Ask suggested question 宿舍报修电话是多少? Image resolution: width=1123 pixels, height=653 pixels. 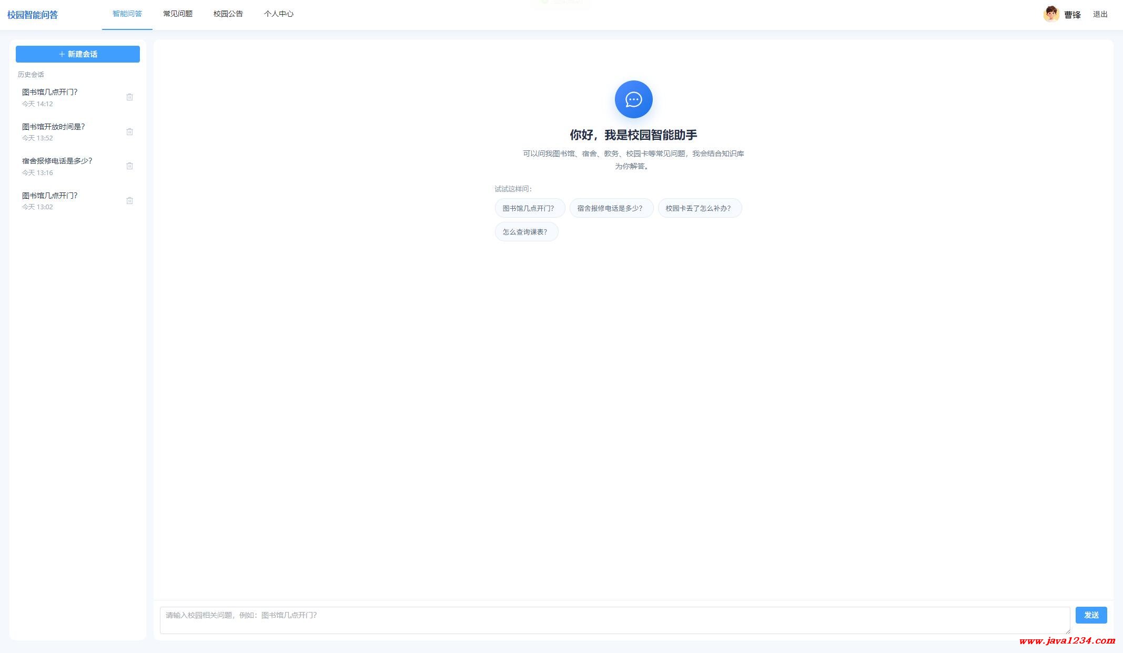(x=611, y=208)
